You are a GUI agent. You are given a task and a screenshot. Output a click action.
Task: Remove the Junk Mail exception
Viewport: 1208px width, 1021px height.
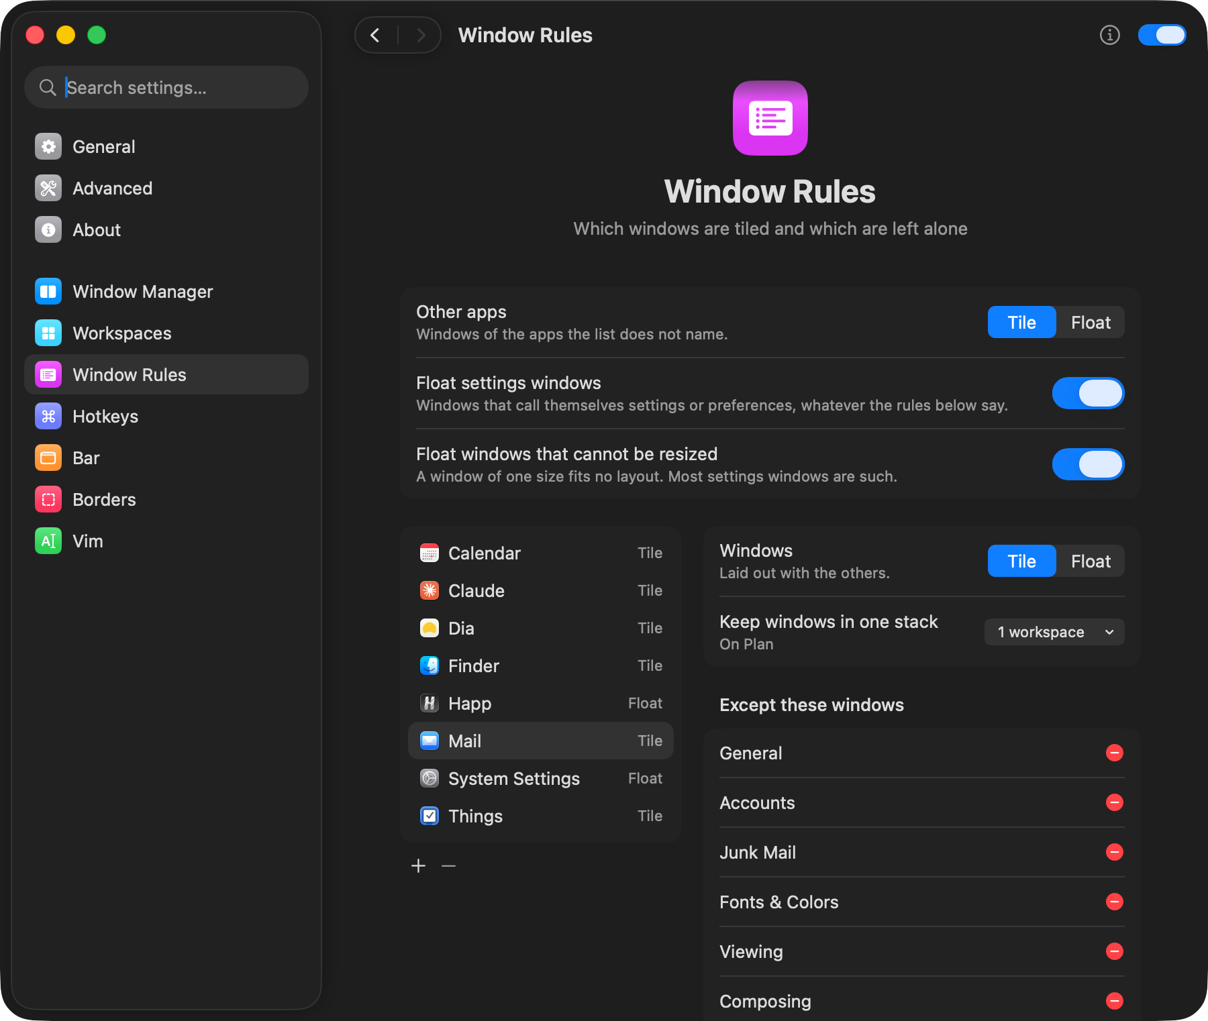click(x=1115, y=852)
